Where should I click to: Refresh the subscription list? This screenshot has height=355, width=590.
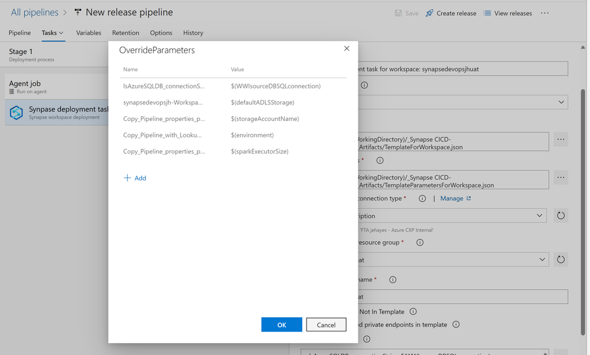[560, 216]
